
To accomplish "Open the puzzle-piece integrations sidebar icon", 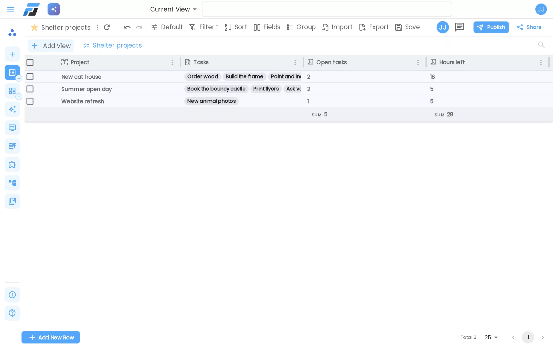I will (x=12, y=164).
